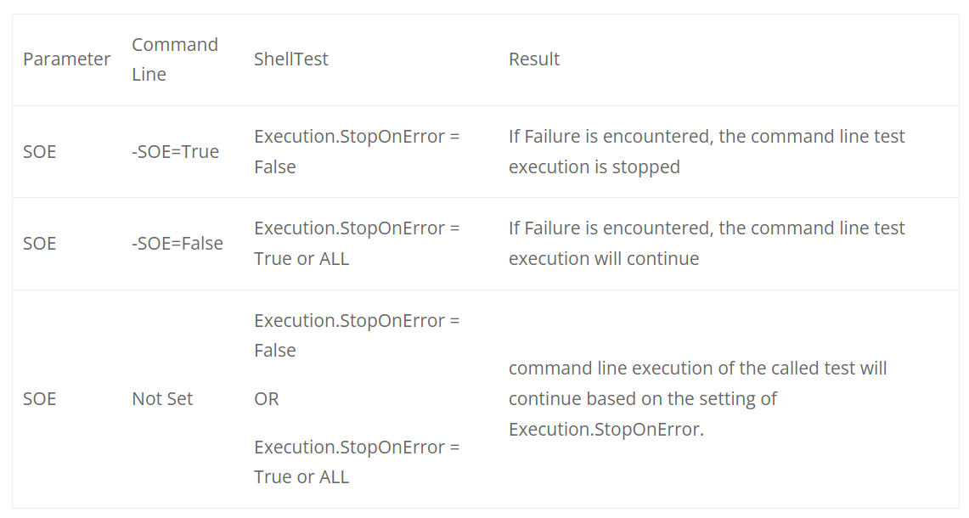Select SOE in the Not Set row
Viewport: 969px width, 518px height.
[39, 399]
